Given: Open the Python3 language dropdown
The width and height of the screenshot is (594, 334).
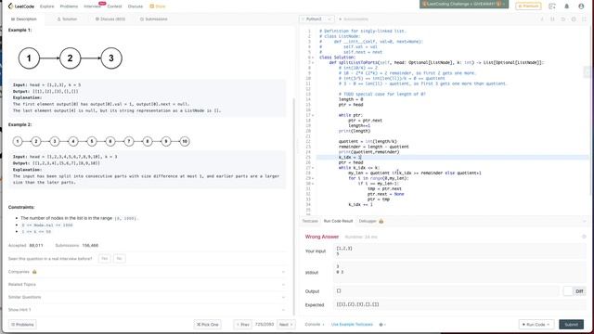Looking at the screenshot, I should [316, 19].
